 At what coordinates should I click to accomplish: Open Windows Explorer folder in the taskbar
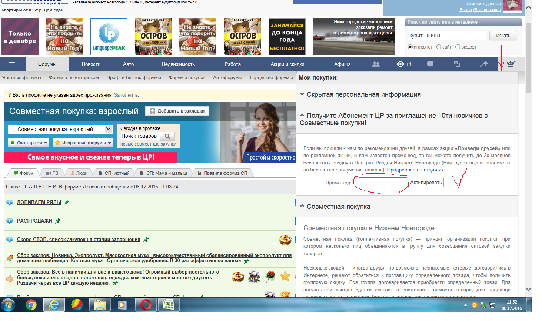pyautogui.click(x=100, y=305)
